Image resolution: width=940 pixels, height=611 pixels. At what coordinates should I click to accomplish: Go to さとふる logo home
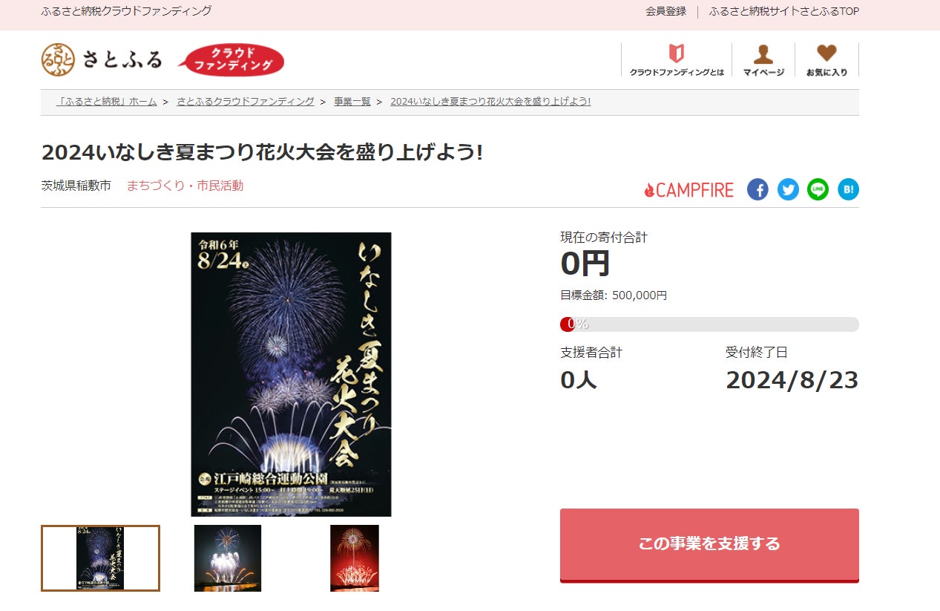pyautogui.click(x=102, y=59)
